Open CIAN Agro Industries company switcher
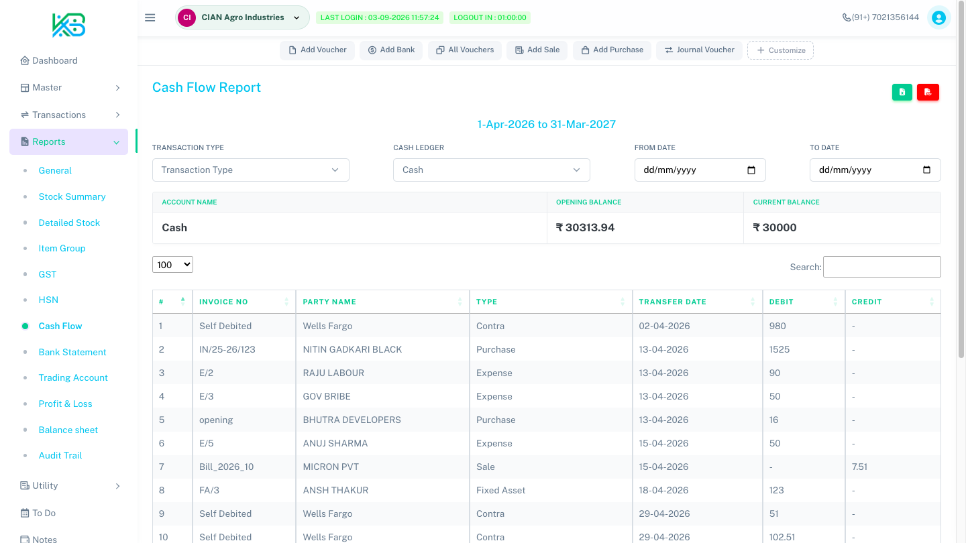This screenshot has height=543, width=966. [242, 17]
